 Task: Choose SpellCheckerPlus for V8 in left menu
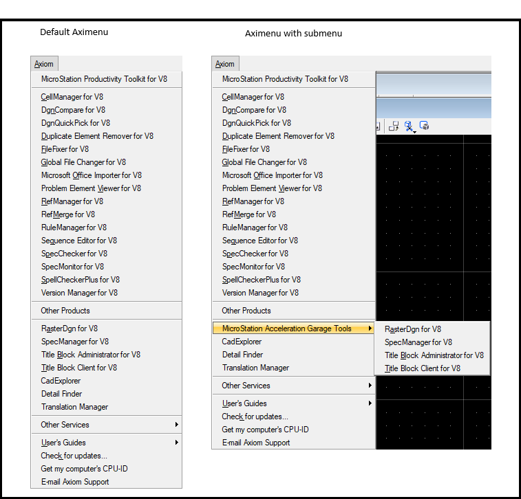pos(81,280)
